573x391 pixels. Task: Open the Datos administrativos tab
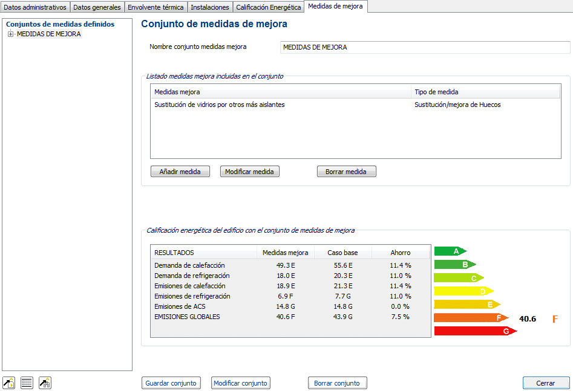coord(35,7)
